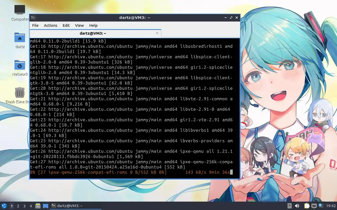Screen dimensions: 337x210
Task: Open the Lubuntu application menu
Action: coord(4,206)
